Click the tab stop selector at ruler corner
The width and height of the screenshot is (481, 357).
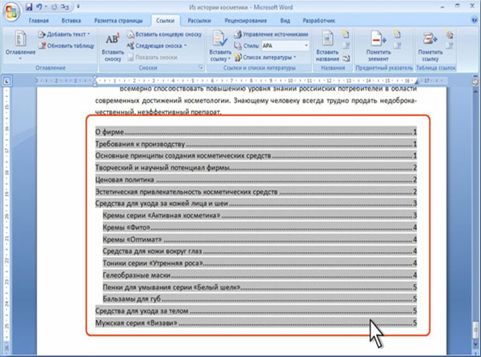(x=7, y=81)
